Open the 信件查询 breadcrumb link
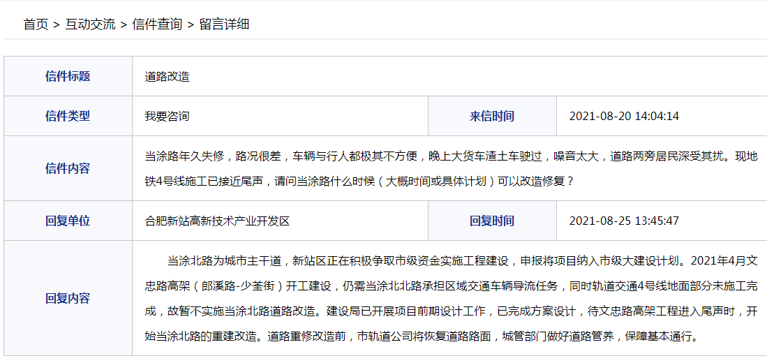The width and height of the screenshot is (767, 363). click(x=157, y=24)
